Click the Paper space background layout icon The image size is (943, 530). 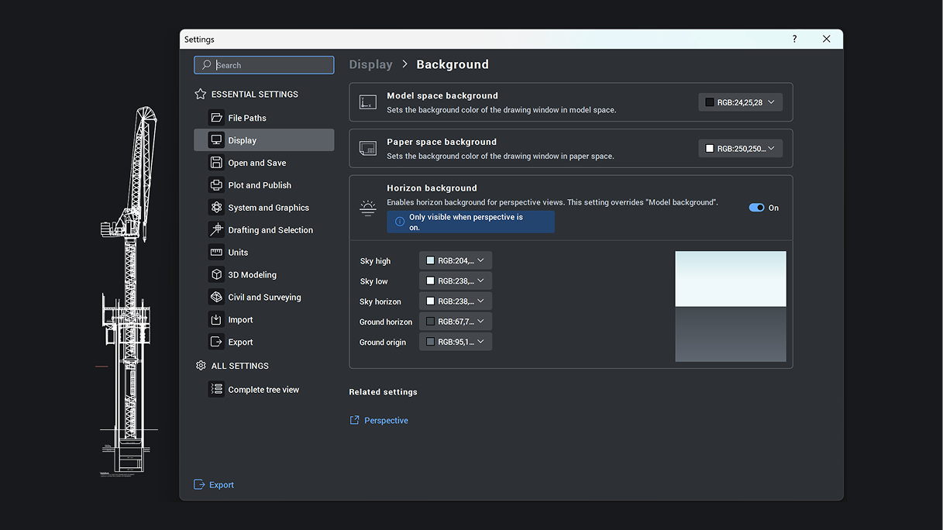pos(368,148)
